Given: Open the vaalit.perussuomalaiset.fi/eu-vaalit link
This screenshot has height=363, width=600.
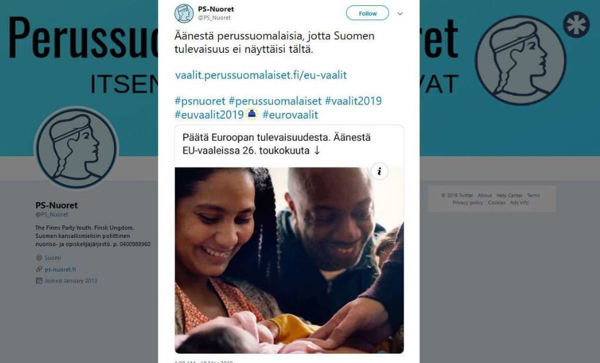Looking at the screenshot, I should click(261, 75).
